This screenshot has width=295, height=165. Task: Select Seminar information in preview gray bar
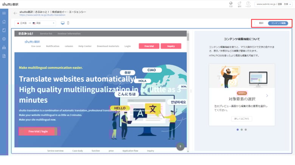tap(69, 34)
